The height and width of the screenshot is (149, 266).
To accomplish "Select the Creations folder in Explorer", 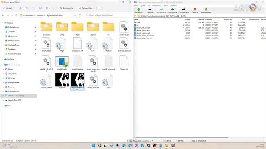I will pos(47,29).
